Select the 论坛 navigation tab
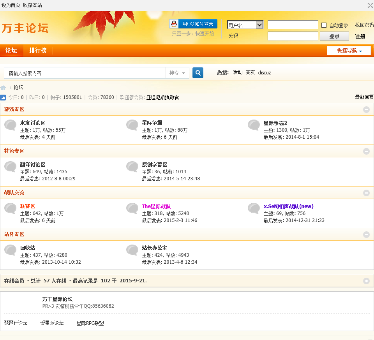 pos(11,51)
